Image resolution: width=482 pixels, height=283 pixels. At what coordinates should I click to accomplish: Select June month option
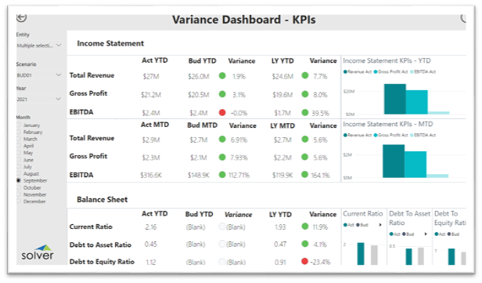[26, 160]
